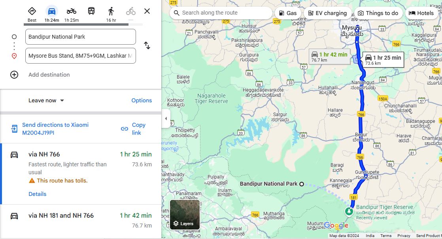Click the Nagarahole Tiger Reserve map label
The height and width of the screenshot is (239, 442).
click(x=211, y=98)
